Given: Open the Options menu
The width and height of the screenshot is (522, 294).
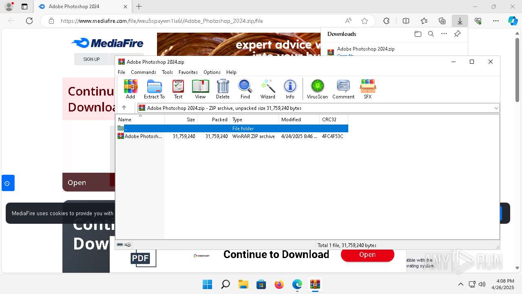Looking at the screenshot, I should [x=212, y=72].
